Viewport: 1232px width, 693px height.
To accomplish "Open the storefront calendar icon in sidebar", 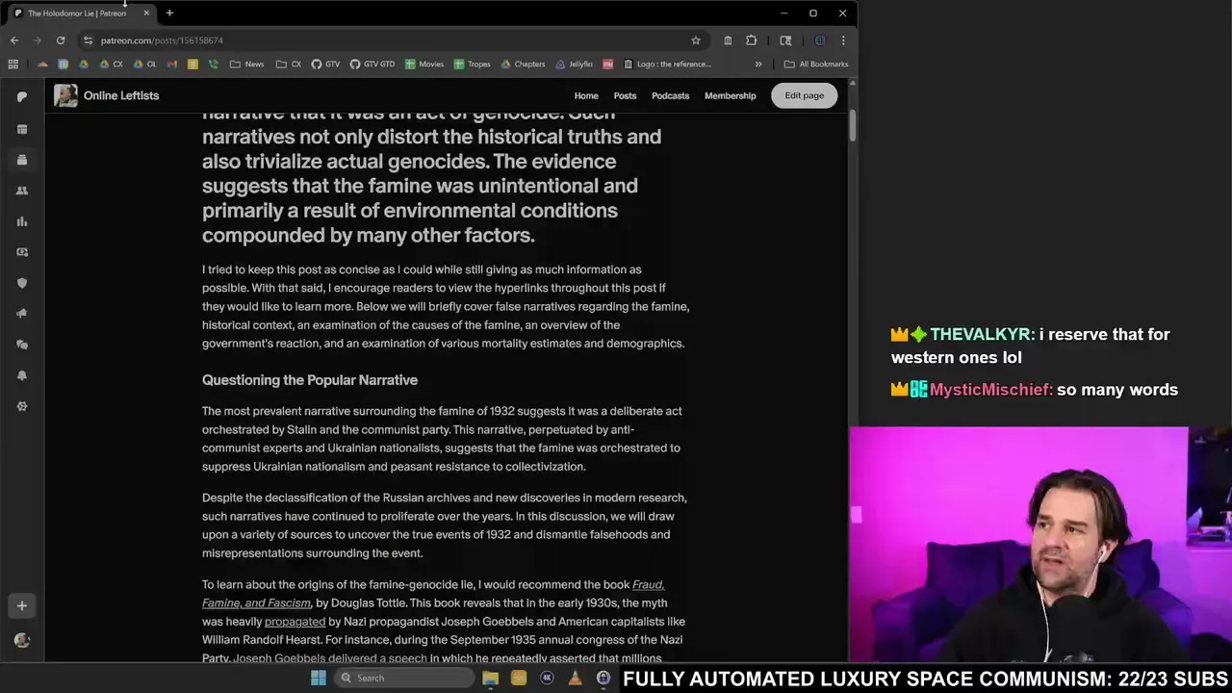I will point(22,129).
